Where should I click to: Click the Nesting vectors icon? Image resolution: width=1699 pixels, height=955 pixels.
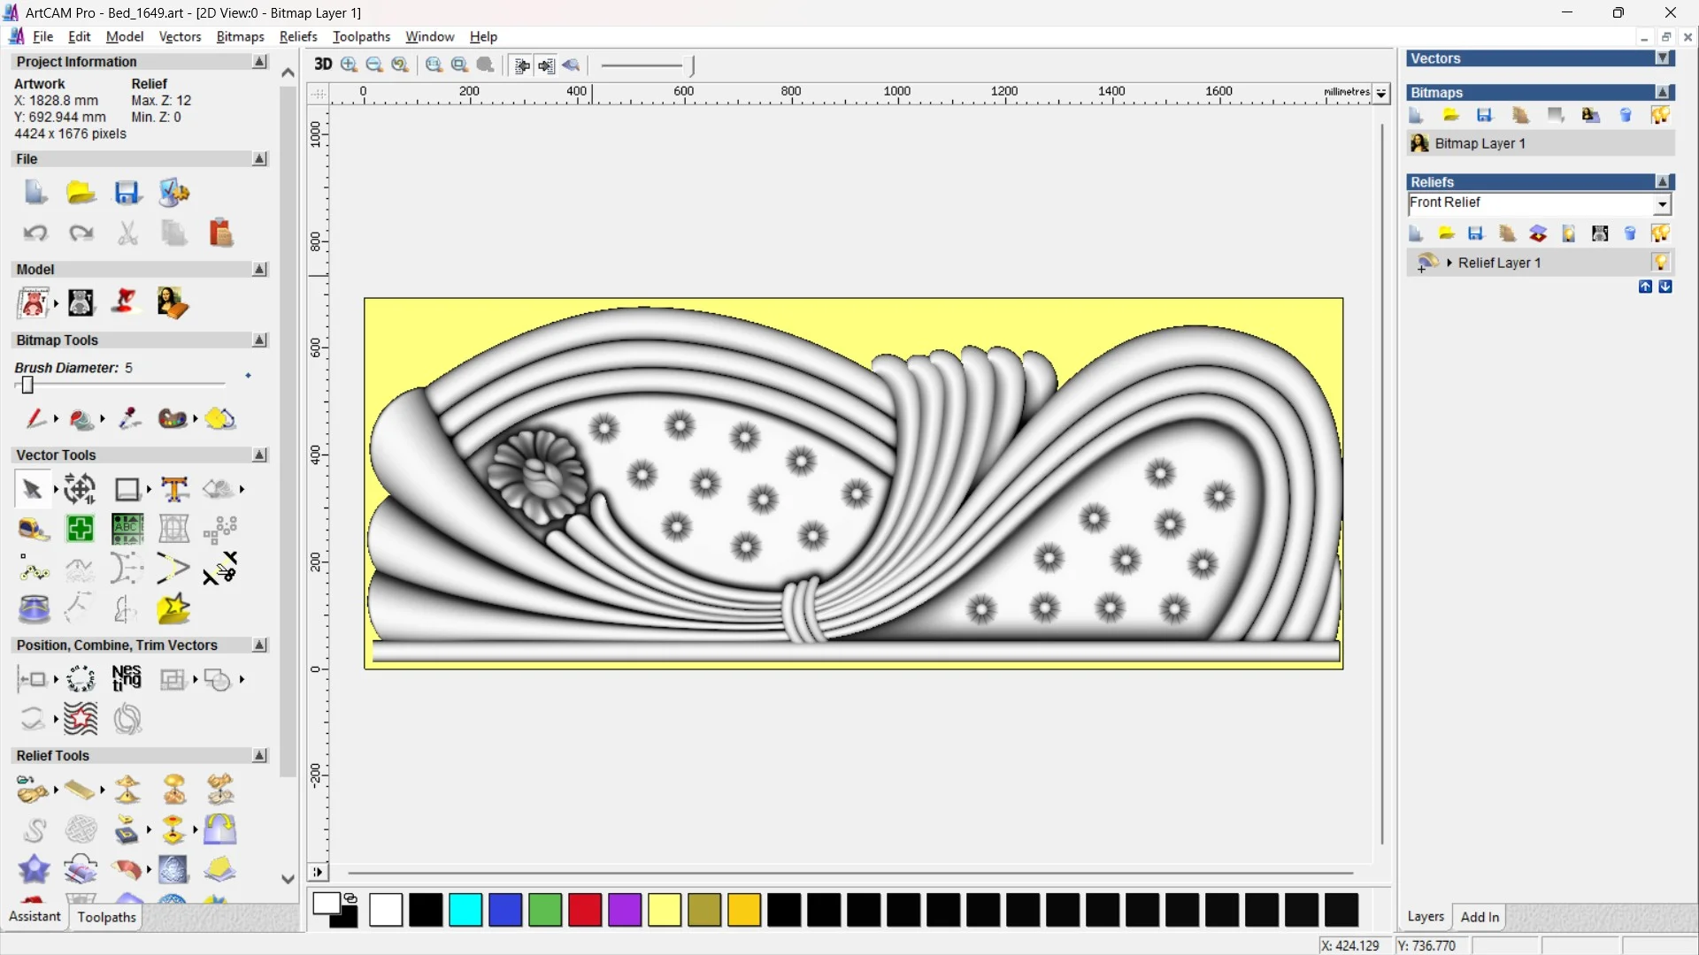[x=127, y=679]
